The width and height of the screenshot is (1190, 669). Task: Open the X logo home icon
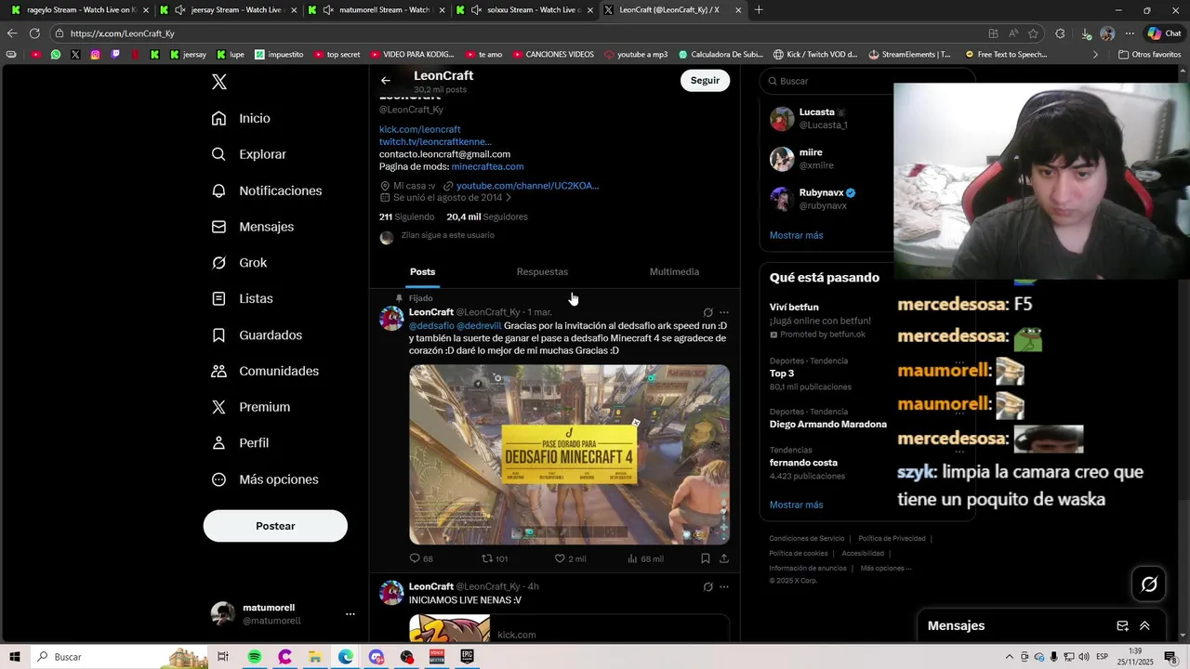219,82
